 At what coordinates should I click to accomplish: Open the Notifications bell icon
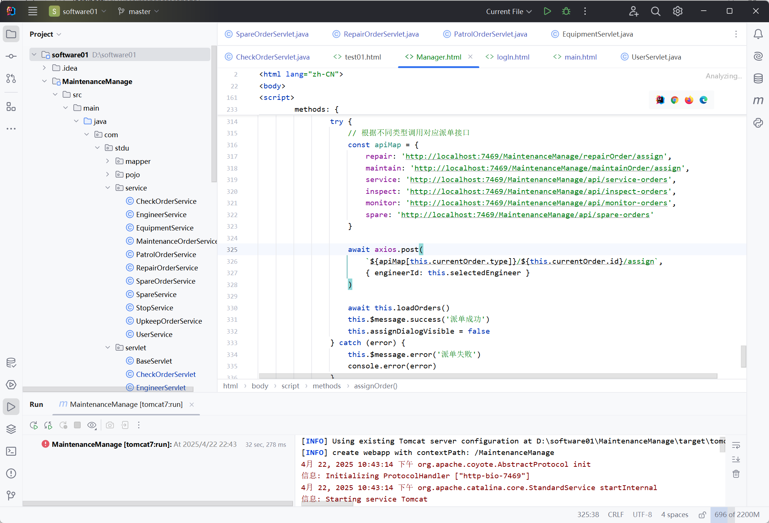click(x=758, y=34)
